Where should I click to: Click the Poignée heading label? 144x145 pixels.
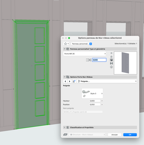[x=66, y=86]
